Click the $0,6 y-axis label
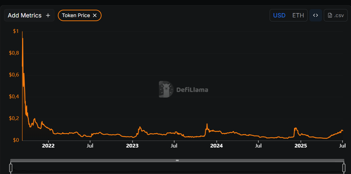Image resolution: width=351 pixels, height=174 pixels. pos(14,75)
